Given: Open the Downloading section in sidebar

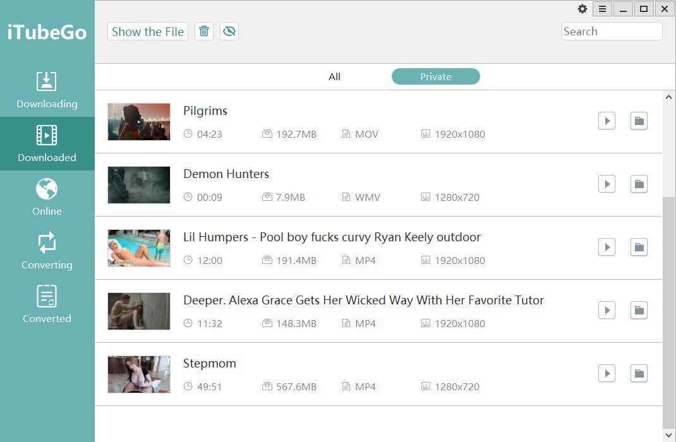Looking at the screenshot, I should 47,90.
